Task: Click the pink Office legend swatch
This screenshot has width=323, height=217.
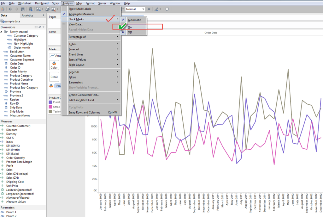Action: point(50,107)
